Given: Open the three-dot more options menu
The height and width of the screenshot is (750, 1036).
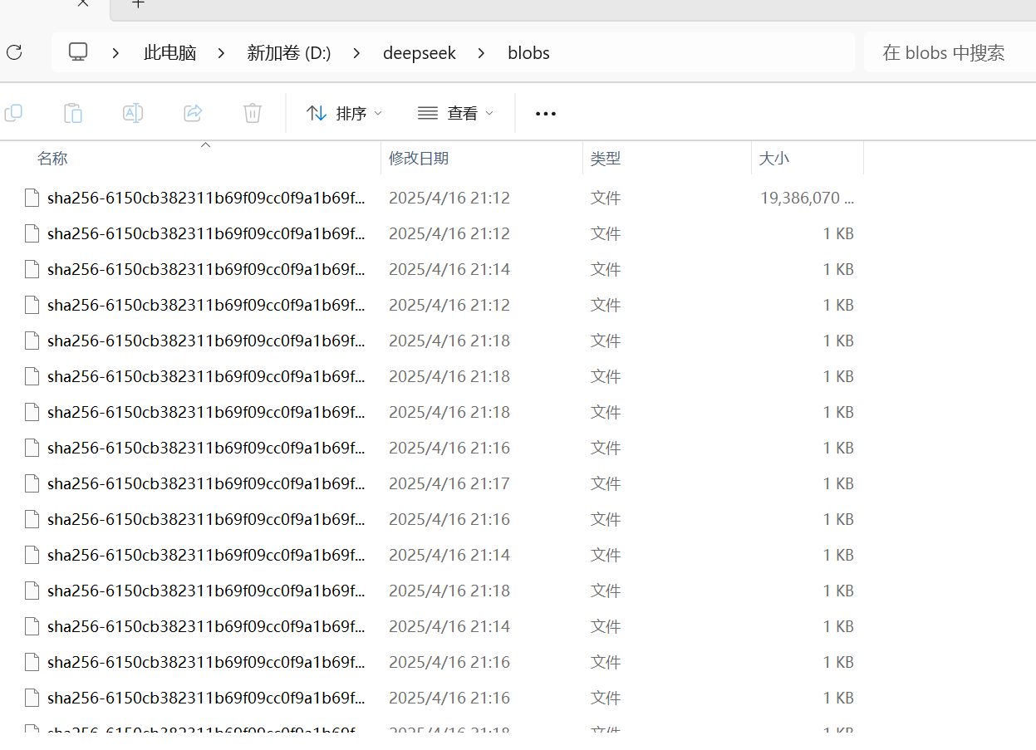Looking at the screenshot, I should 546,114.
